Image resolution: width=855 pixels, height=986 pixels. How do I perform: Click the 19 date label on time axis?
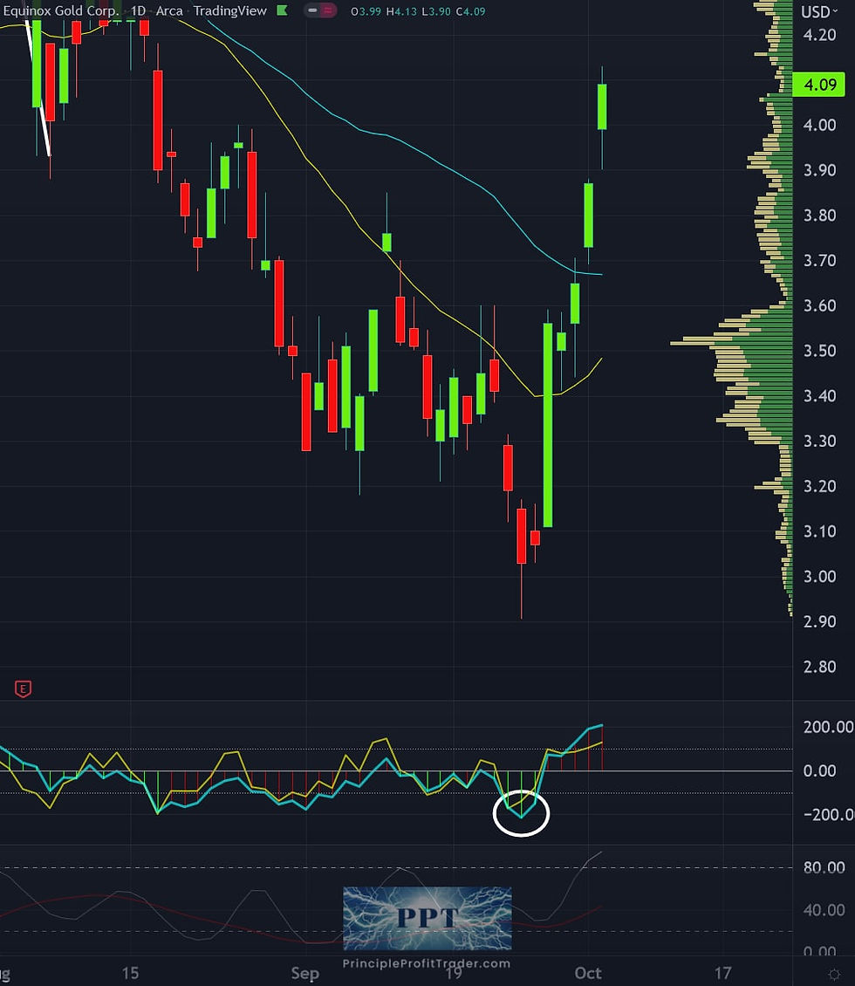454,974
